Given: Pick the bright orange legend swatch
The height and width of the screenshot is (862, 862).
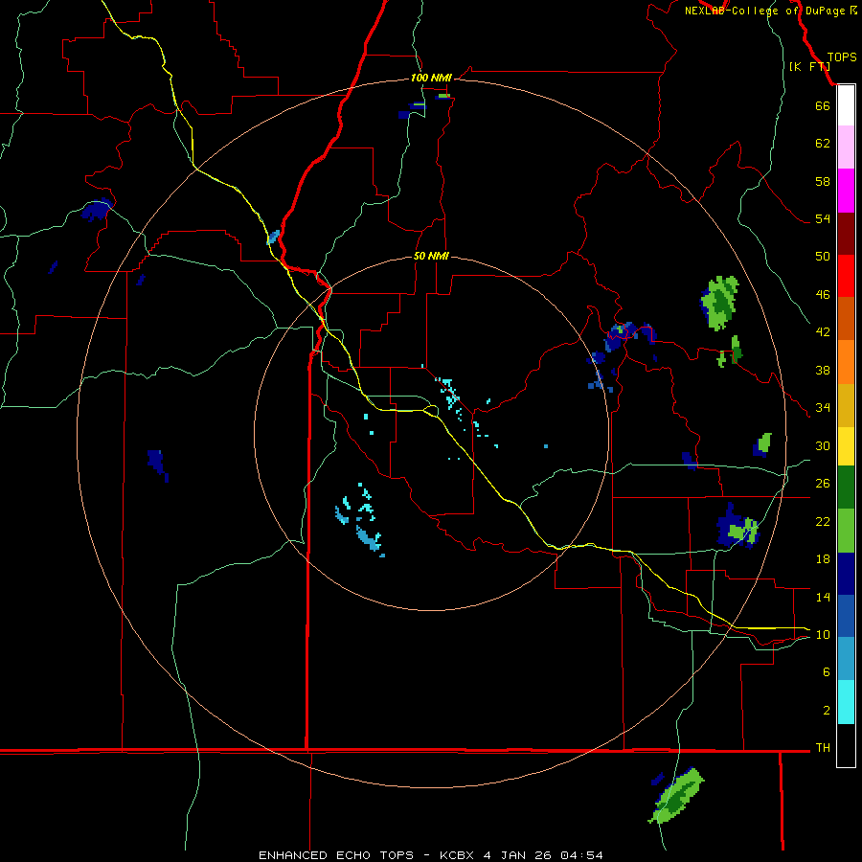Looking at the screenshot, I should coord(846,362).
